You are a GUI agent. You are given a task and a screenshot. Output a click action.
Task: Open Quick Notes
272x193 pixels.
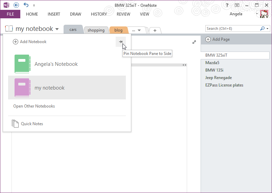[x=27, y=123]
